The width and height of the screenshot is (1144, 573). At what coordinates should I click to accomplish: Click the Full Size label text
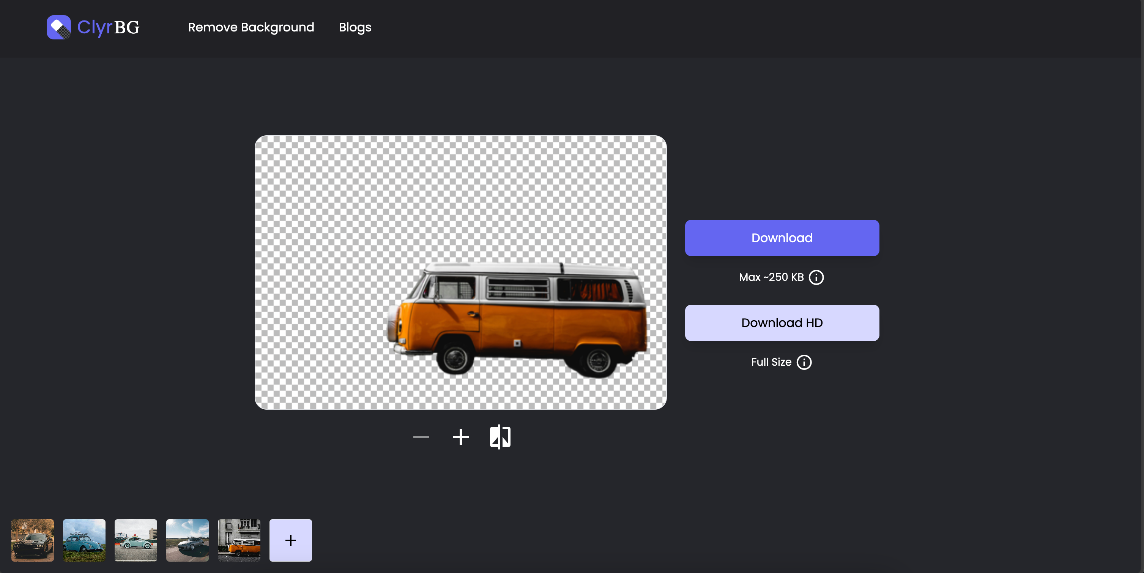tap(771, 362)
